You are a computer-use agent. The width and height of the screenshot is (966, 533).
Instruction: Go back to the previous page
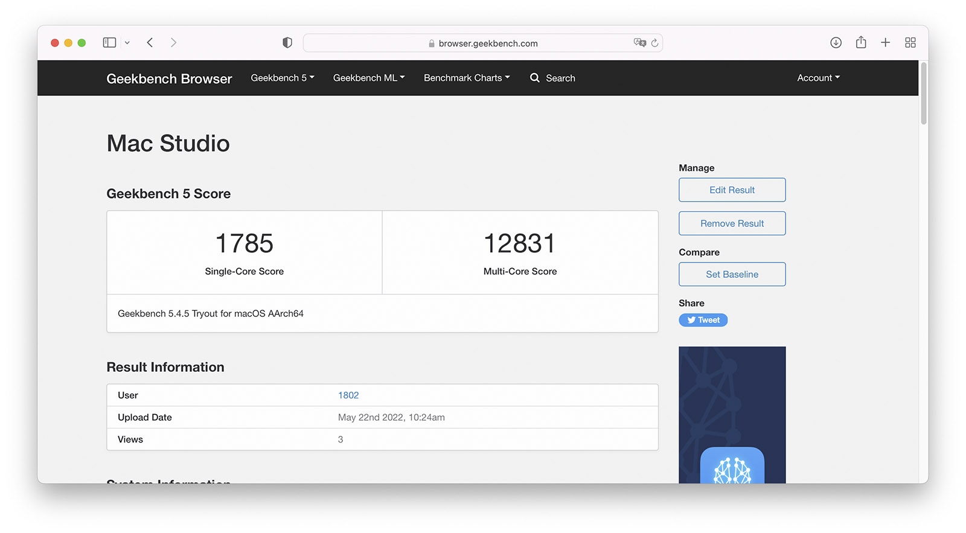(x=150, y=42)
